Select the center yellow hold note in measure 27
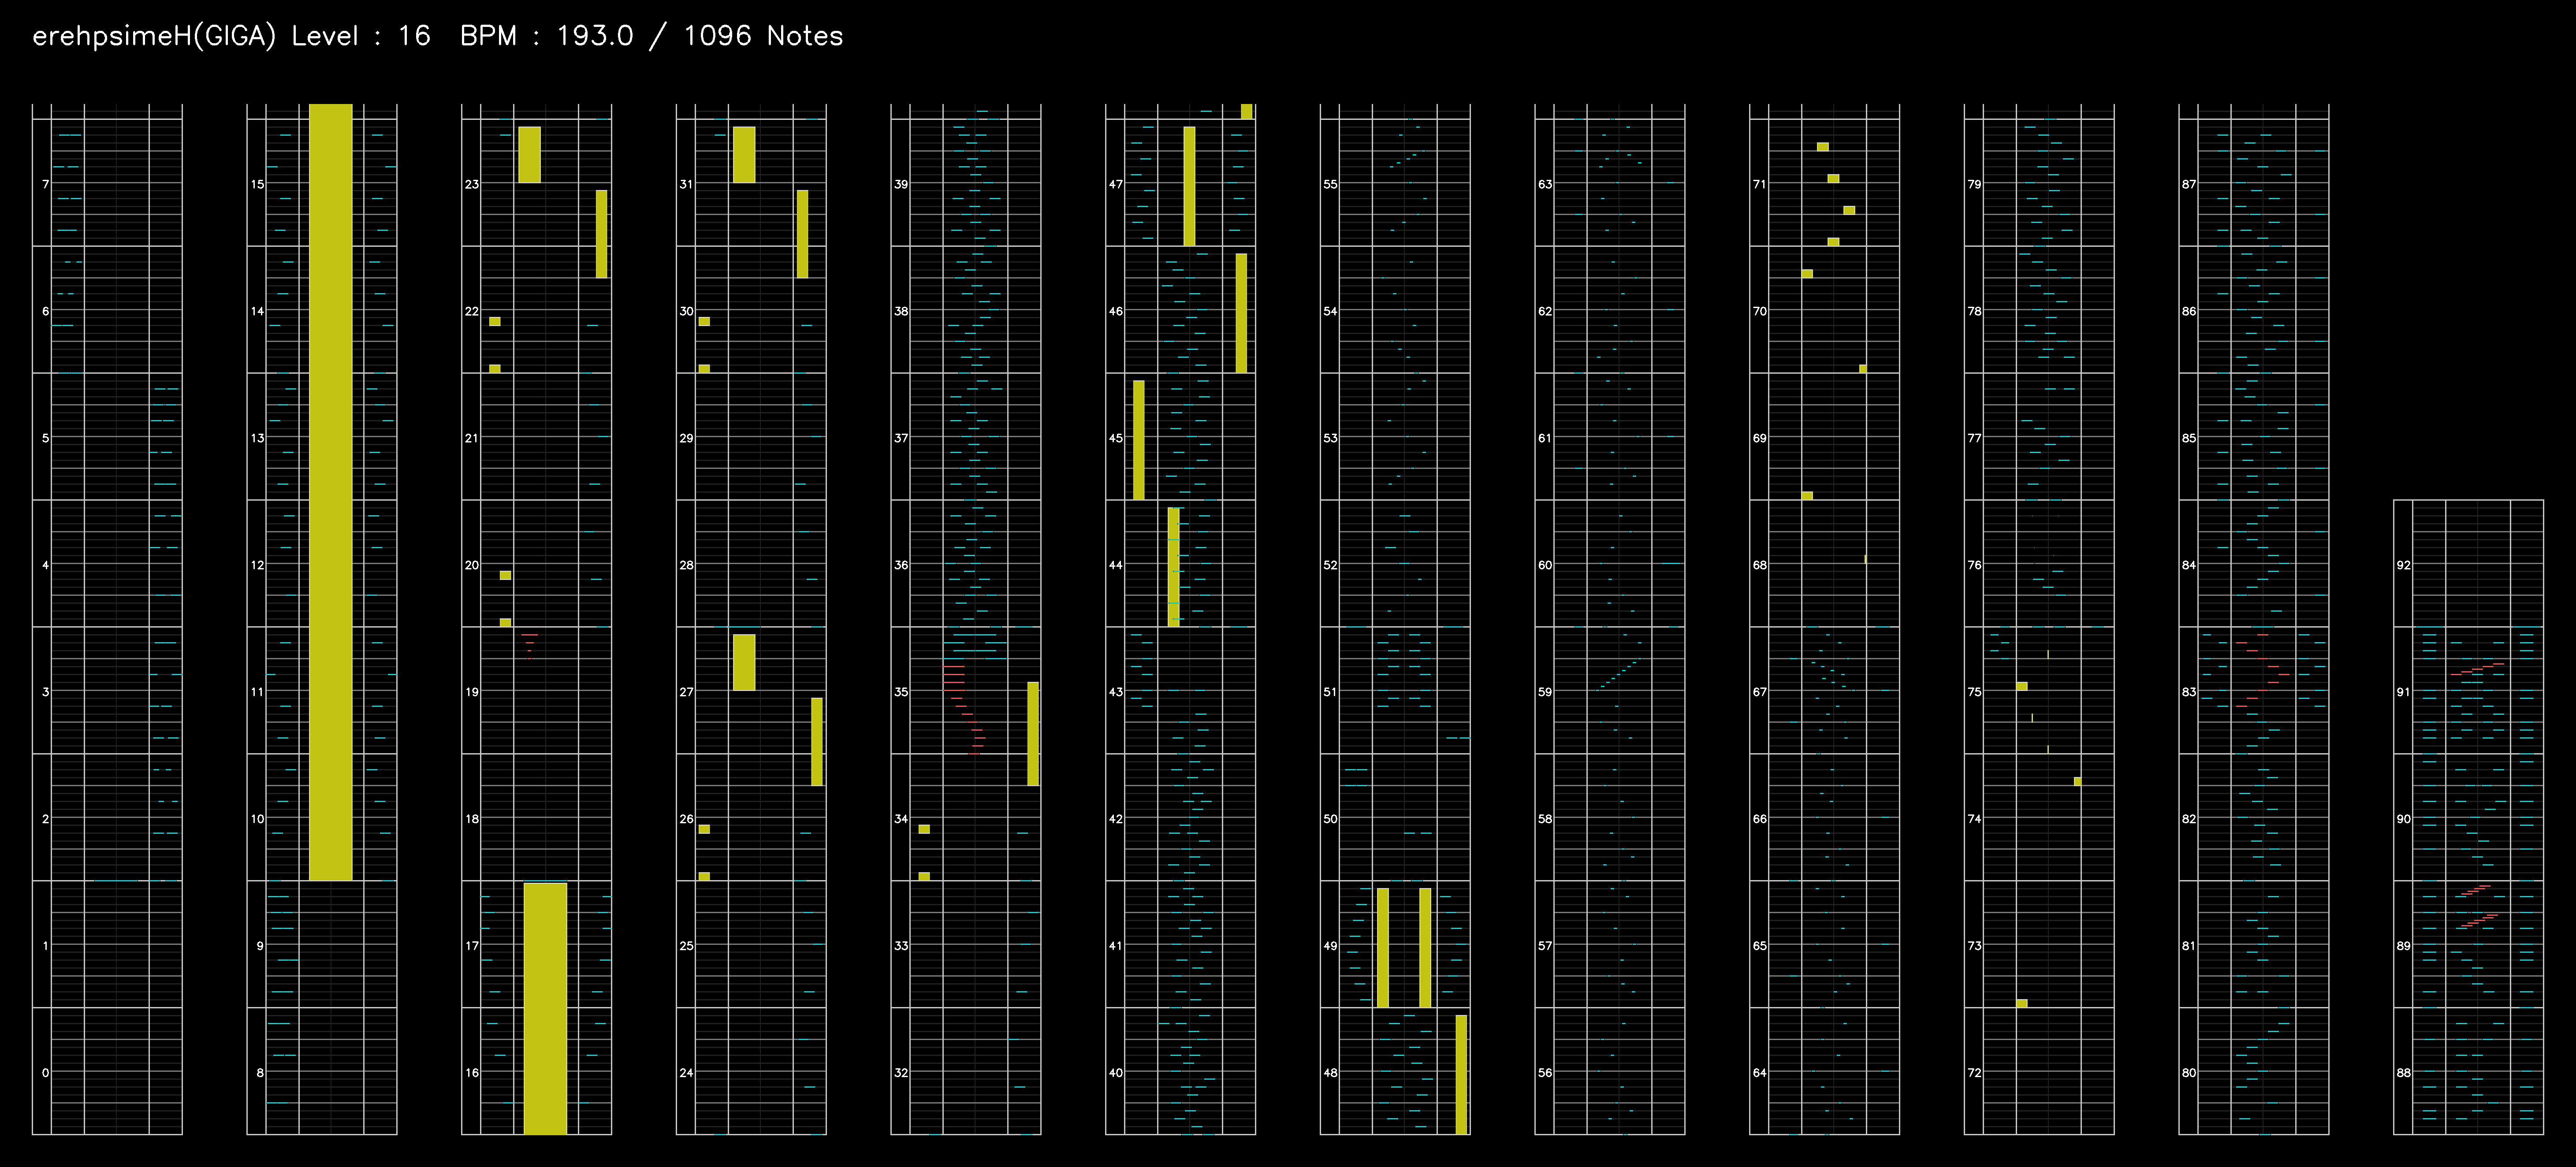2576x1167 pixels. tap(744, 662)
